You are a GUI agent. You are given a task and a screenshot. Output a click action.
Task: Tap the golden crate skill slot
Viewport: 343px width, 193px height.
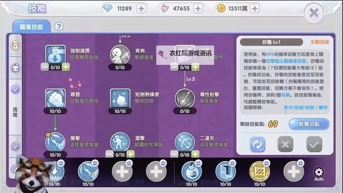pos(260,171)
